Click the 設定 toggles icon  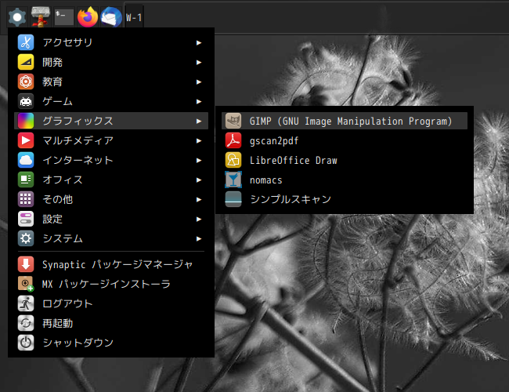[26, 219]
